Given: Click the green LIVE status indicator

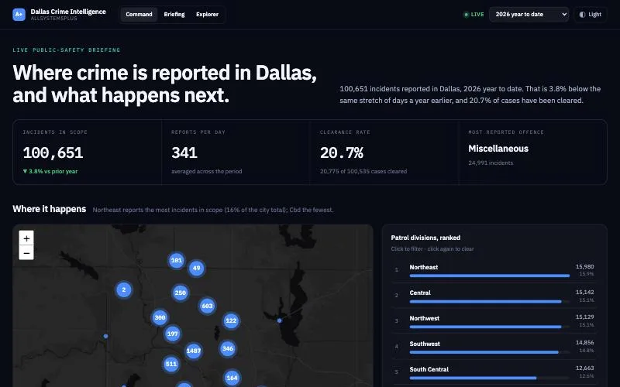Looking at the screenshot, I should coord(474,15).
